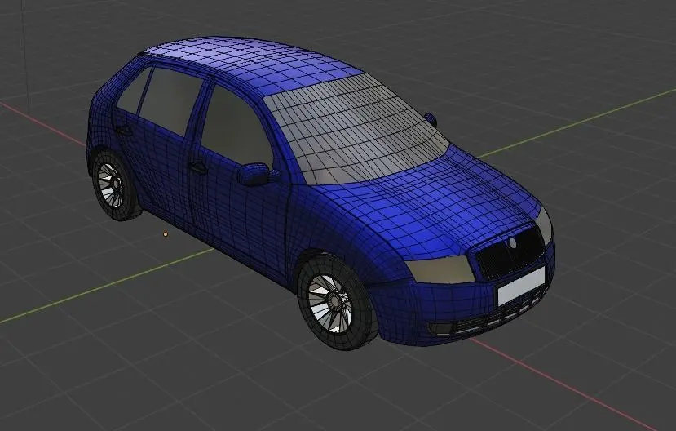Click the orange origin point on the floor
The width and height of the screenshot is (676, 431).
165,234
